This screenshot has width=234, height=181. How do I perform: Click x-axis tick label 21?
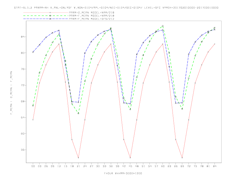click(x=78, y=166)
